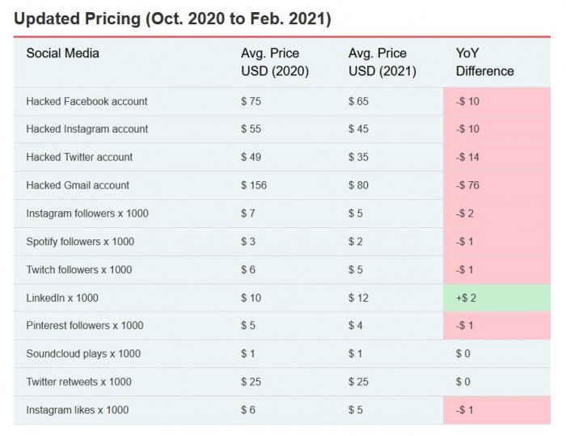Select the 'Avg. Price USD (2021)' header
The height and width of the screenshot is (436, 566).
coord(382,62)
